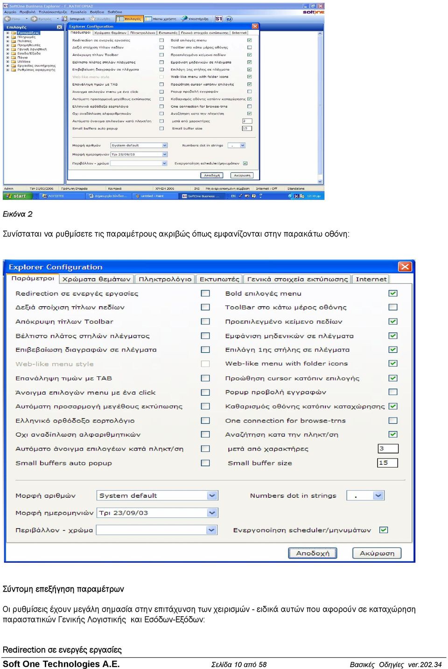Click the Εμπρός forward arrow icon in toolbar
This screenshot has height=669, width=448.
coord(34,19)
